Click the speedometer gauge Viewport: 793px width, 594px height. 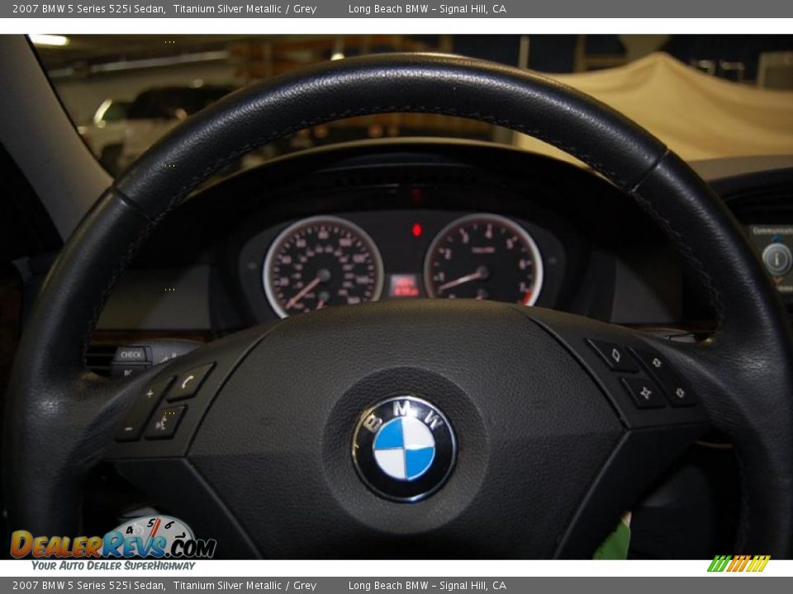coord(323,266)
